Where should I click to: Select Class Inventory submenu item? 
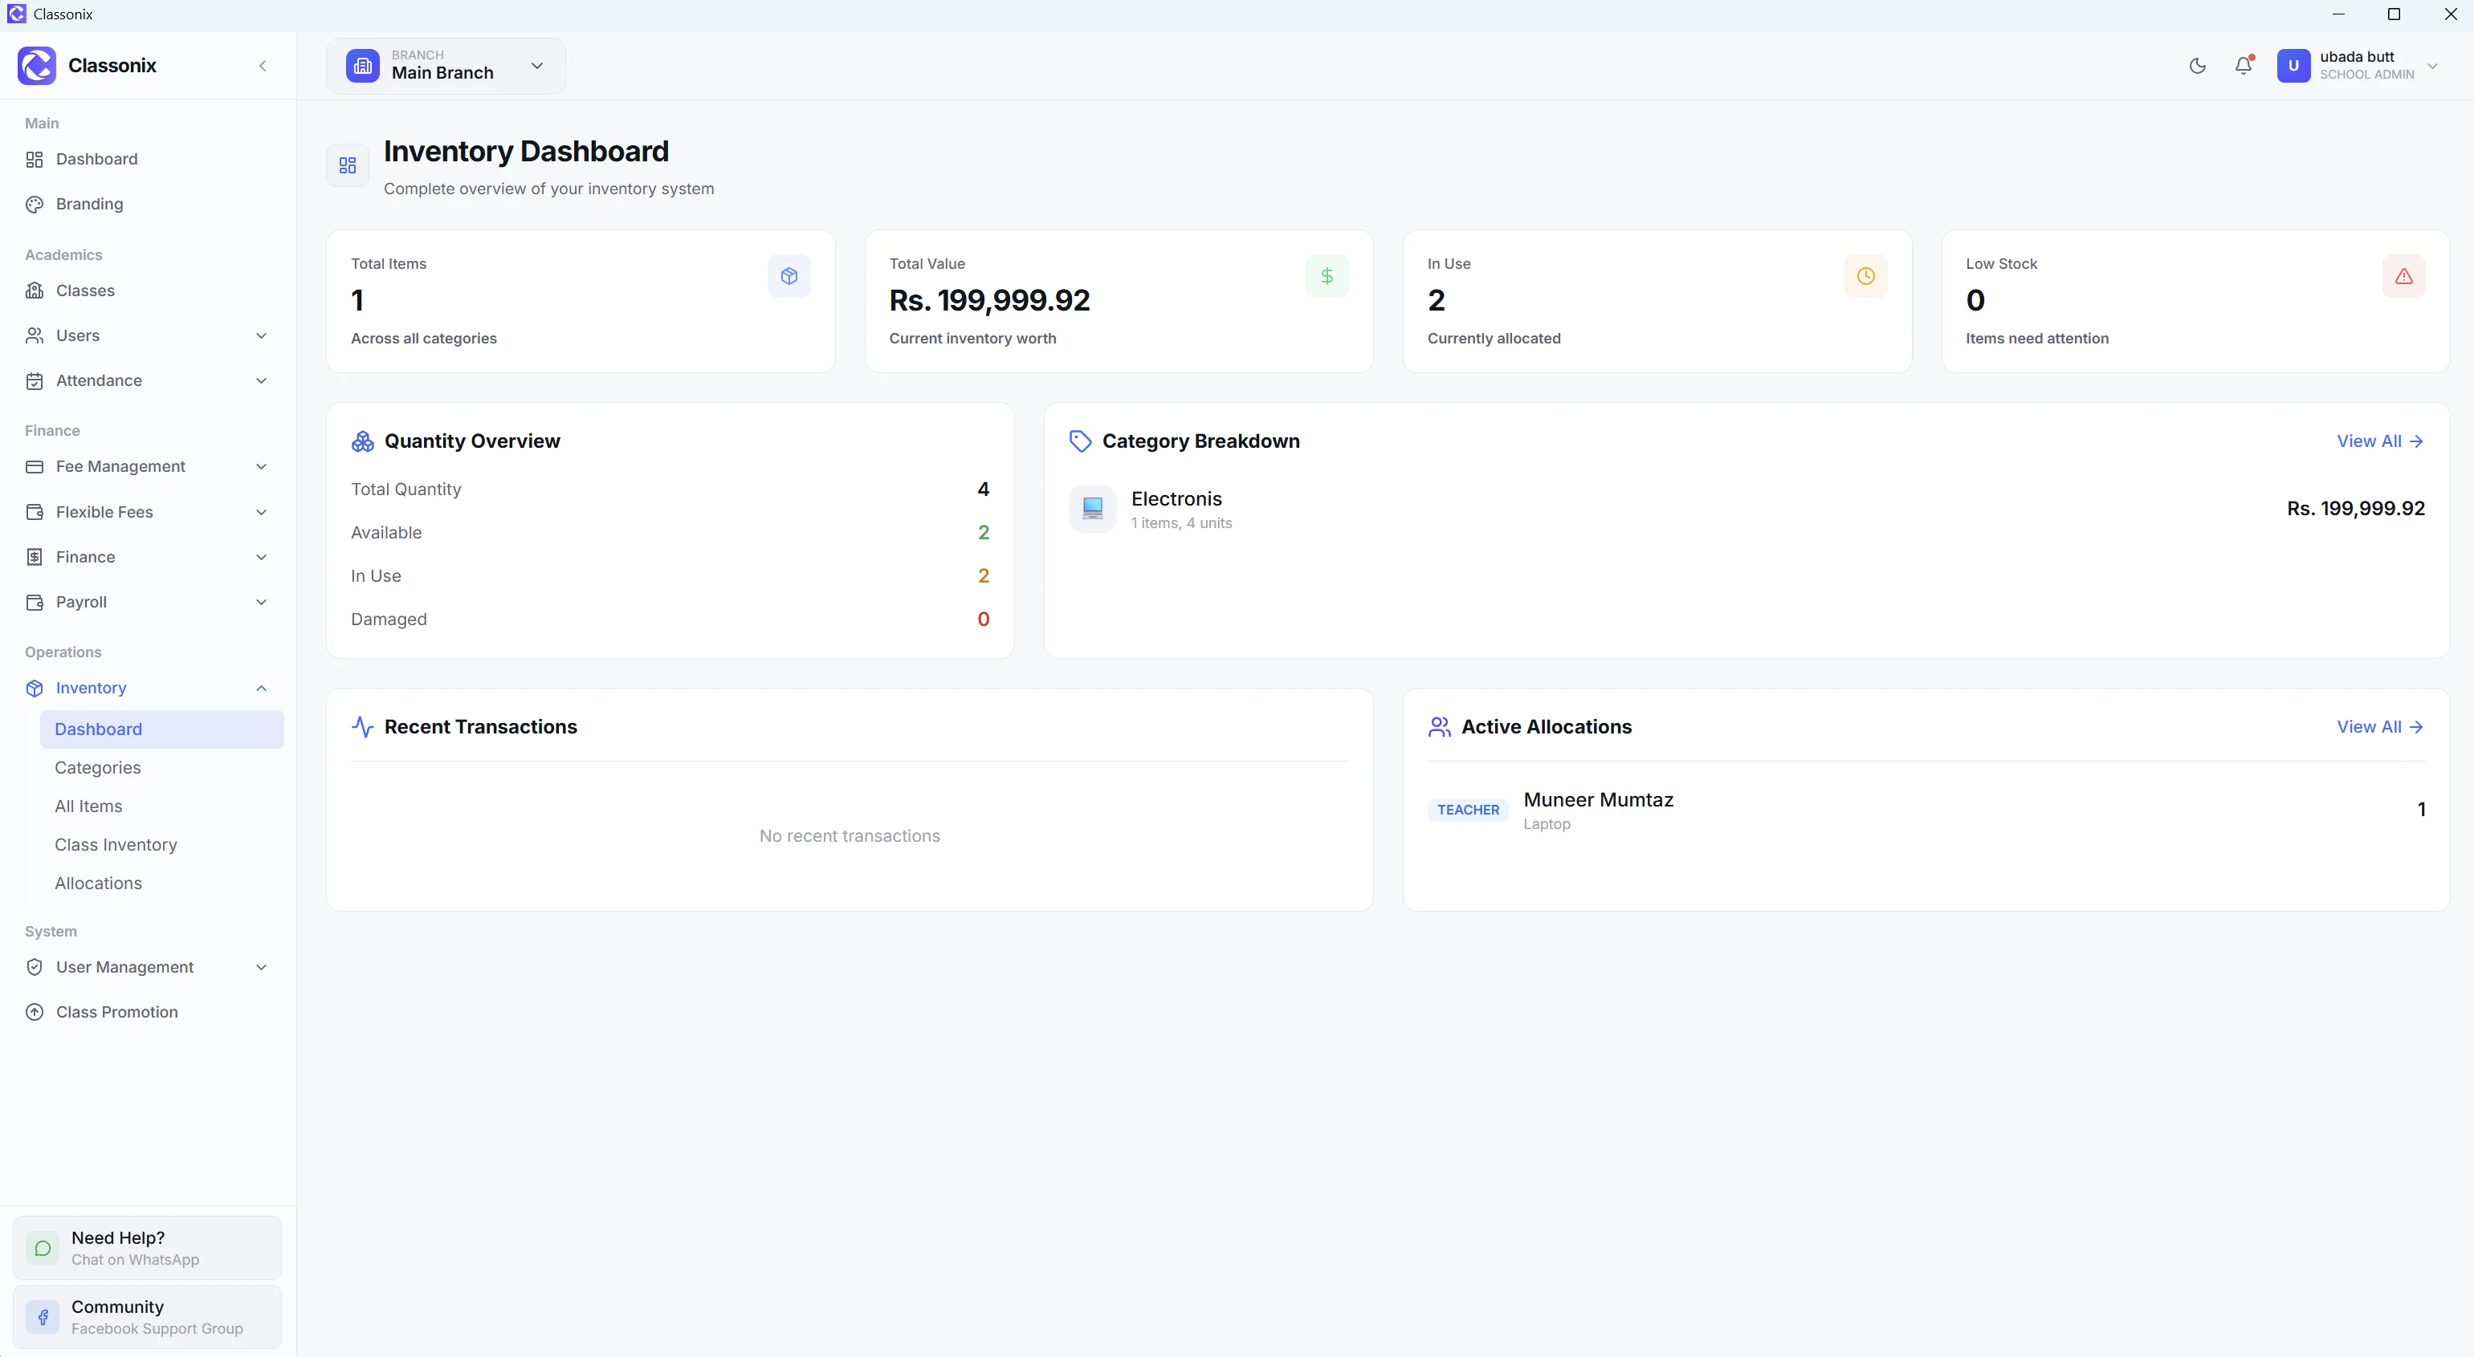161,844
